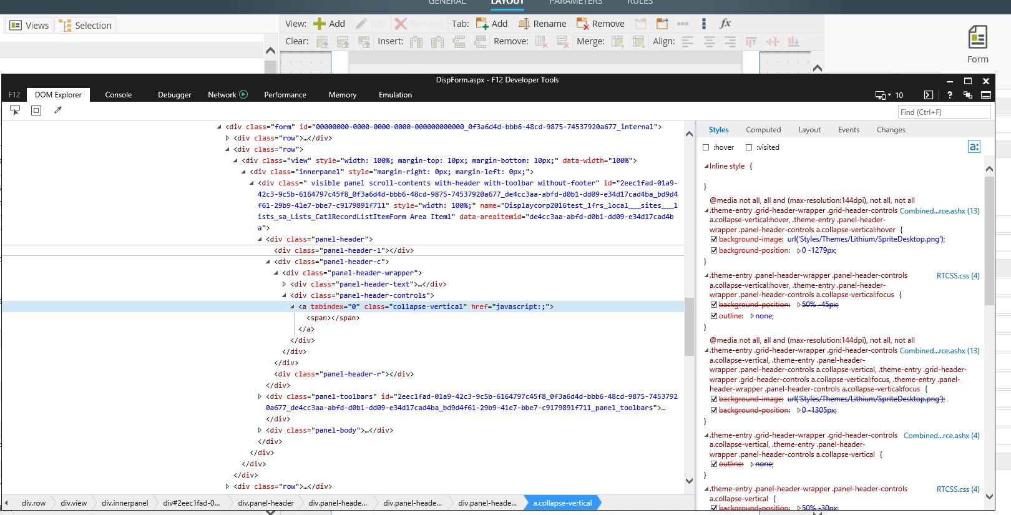1011x515 pixels.
Task: Click the Rename tab button
Action: click(x=542, y=24)
